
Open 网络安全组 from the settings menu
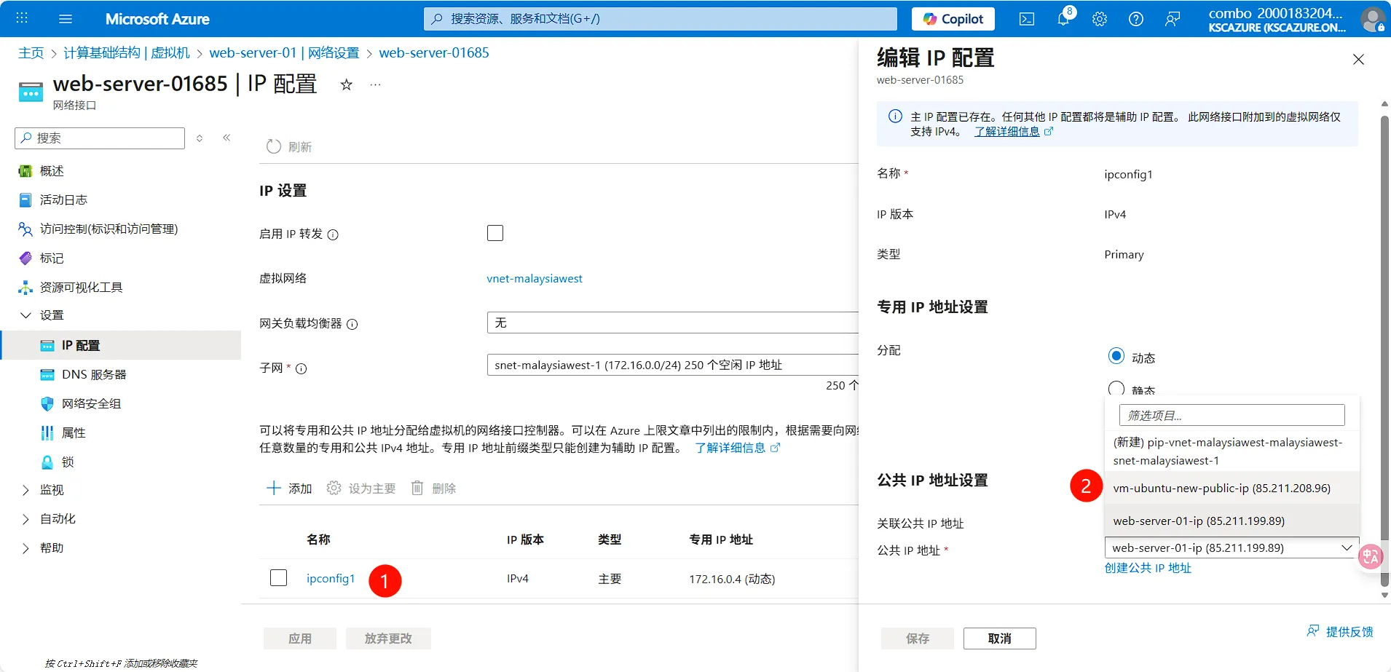[x=90, y=403]
